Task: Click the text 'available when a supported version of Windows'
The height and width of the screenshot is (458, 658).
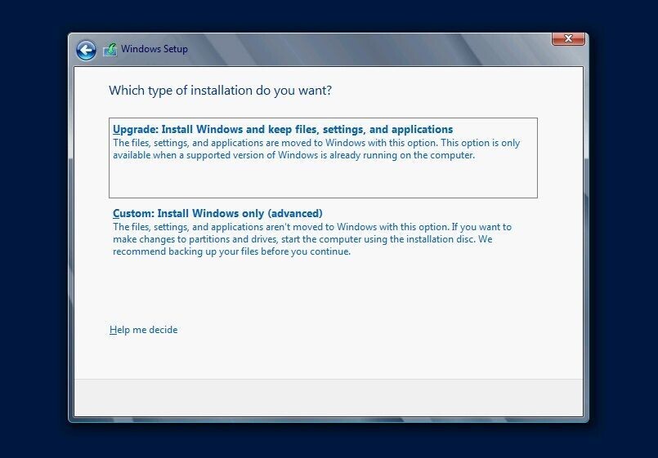Action: 215,155
